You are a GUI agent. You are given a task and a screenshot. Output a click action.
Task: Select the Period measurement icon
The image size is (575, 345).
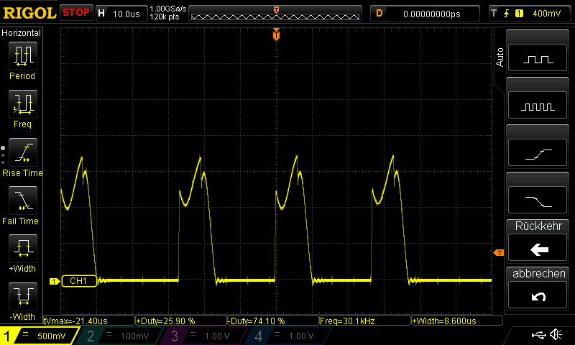23,56
